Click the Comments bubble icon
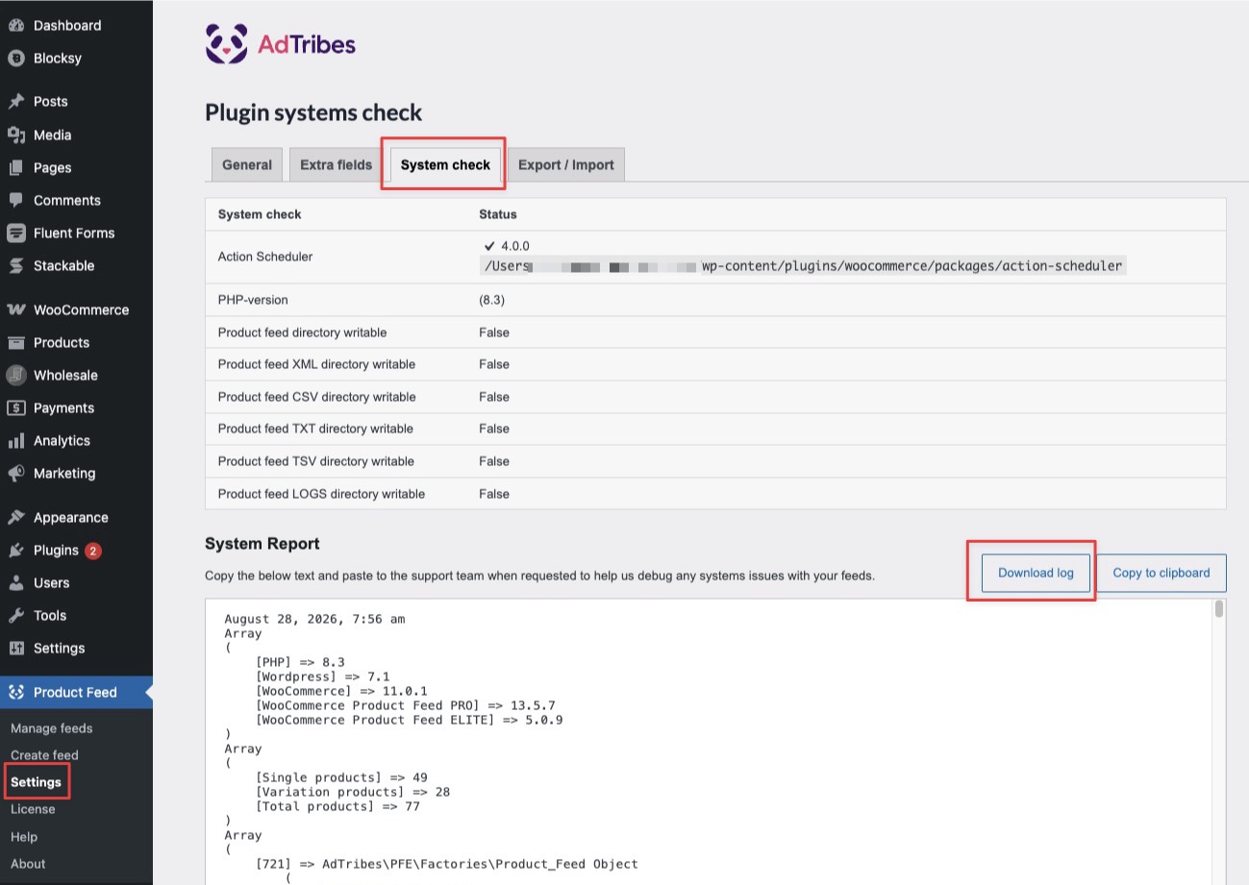Image resolution: width=1249 pixels, height=885 pixels. click(x=15, y=200)
